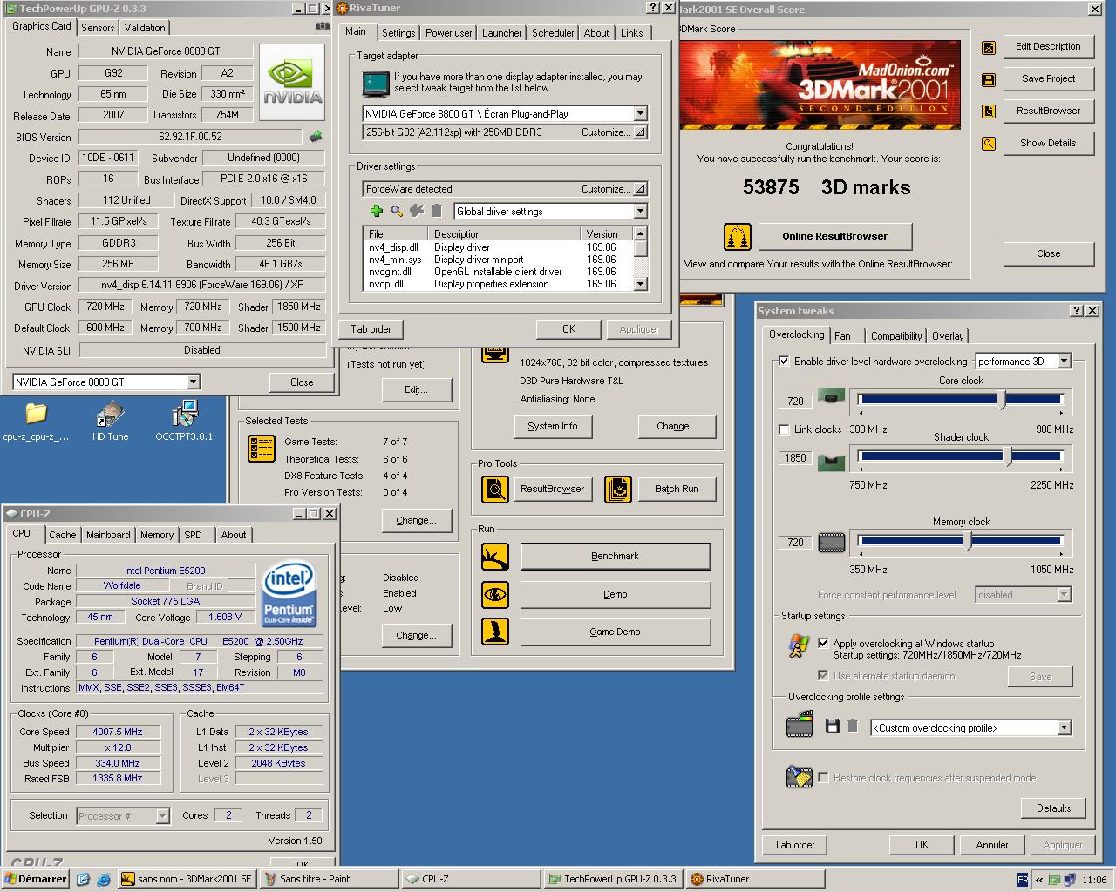Viewport: 1116px width, 892px height.
Task: Click the icon beside Edit Description in 3DMark
Action: click(x=989, y=47)
